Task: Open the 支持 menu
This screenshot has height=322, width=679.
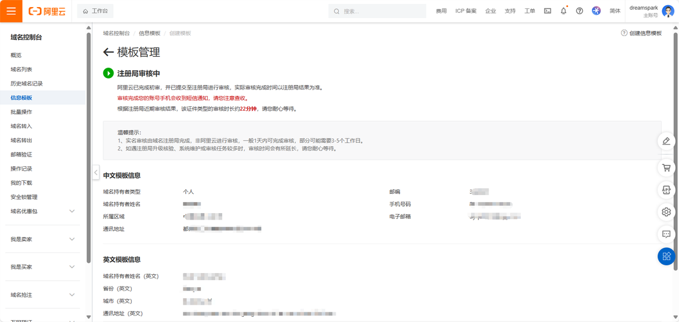Action: 510,11
